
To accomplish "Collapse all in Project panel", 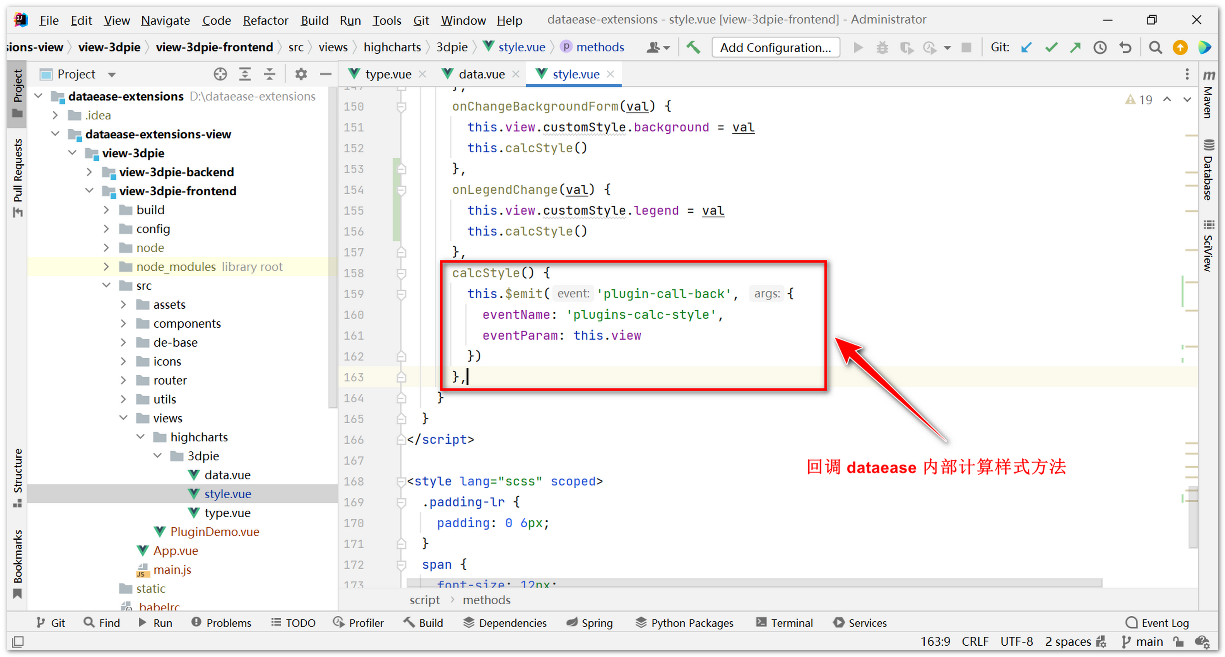I will point(270,74).
